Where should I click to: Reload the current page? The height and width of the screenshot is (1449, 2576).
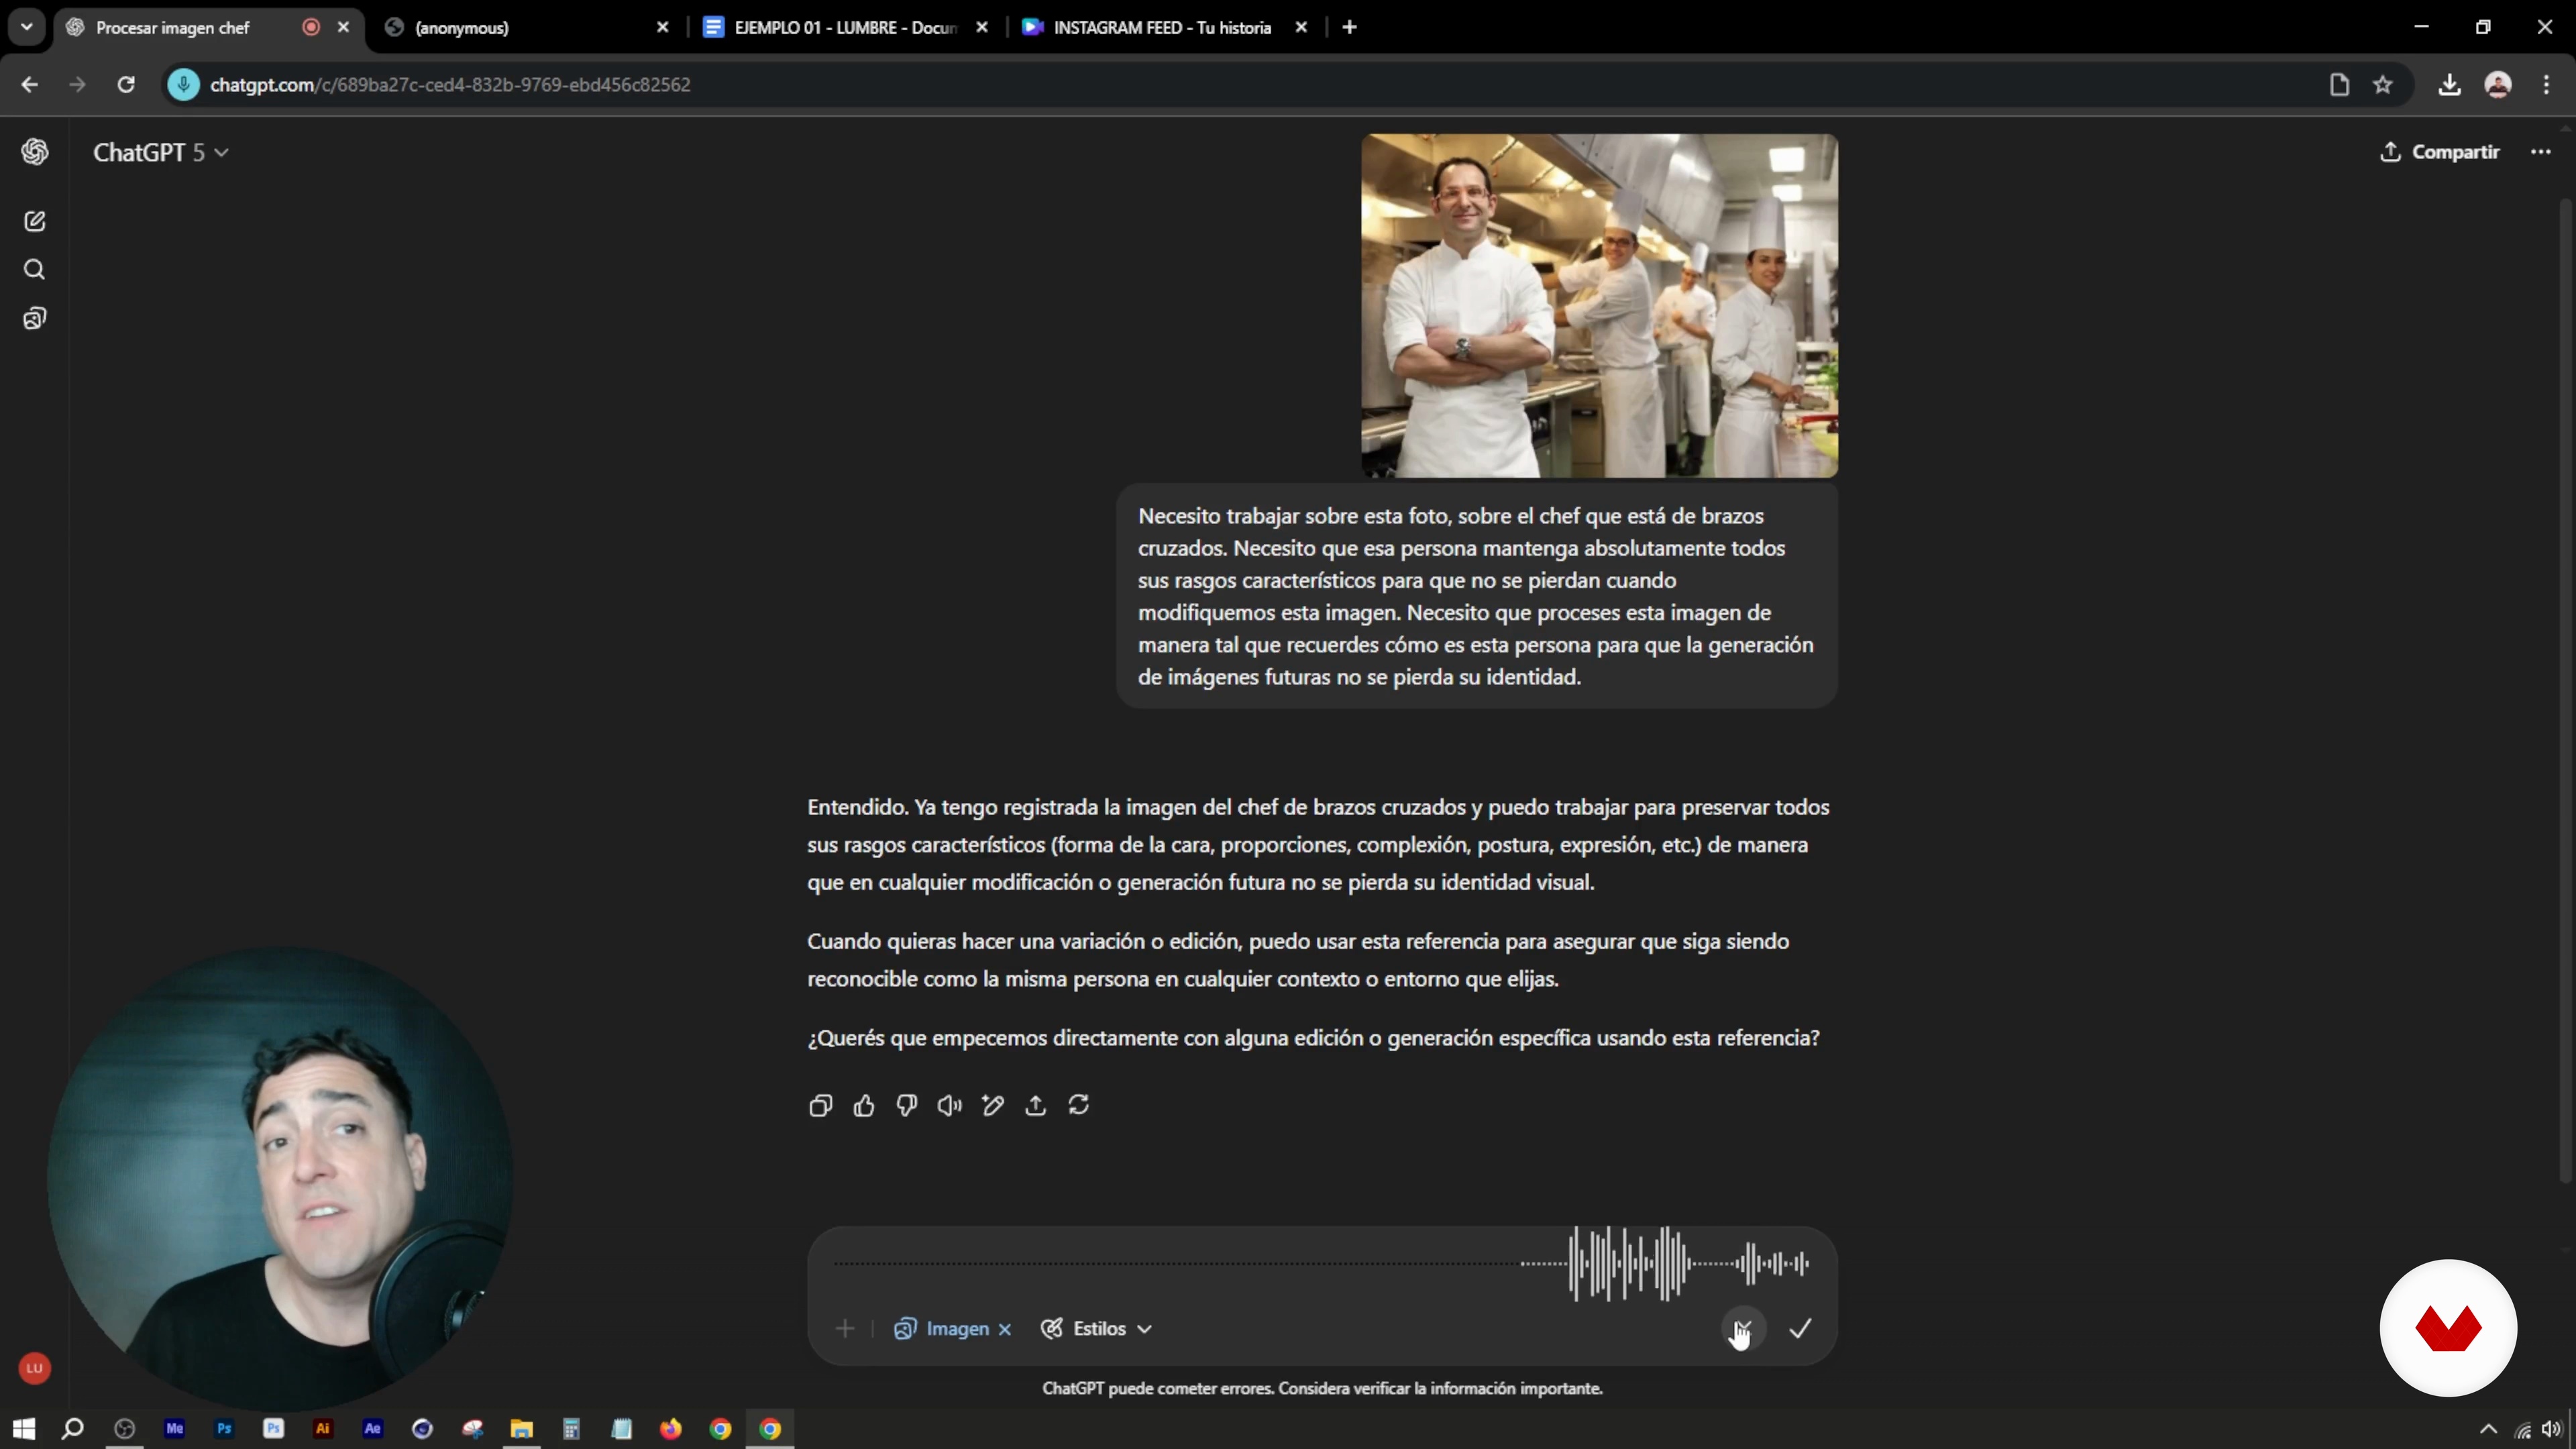(126, 85)
